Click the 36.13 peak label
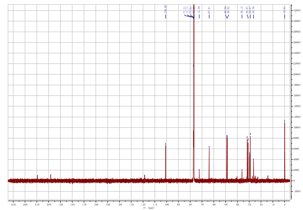 click(242, 10)
